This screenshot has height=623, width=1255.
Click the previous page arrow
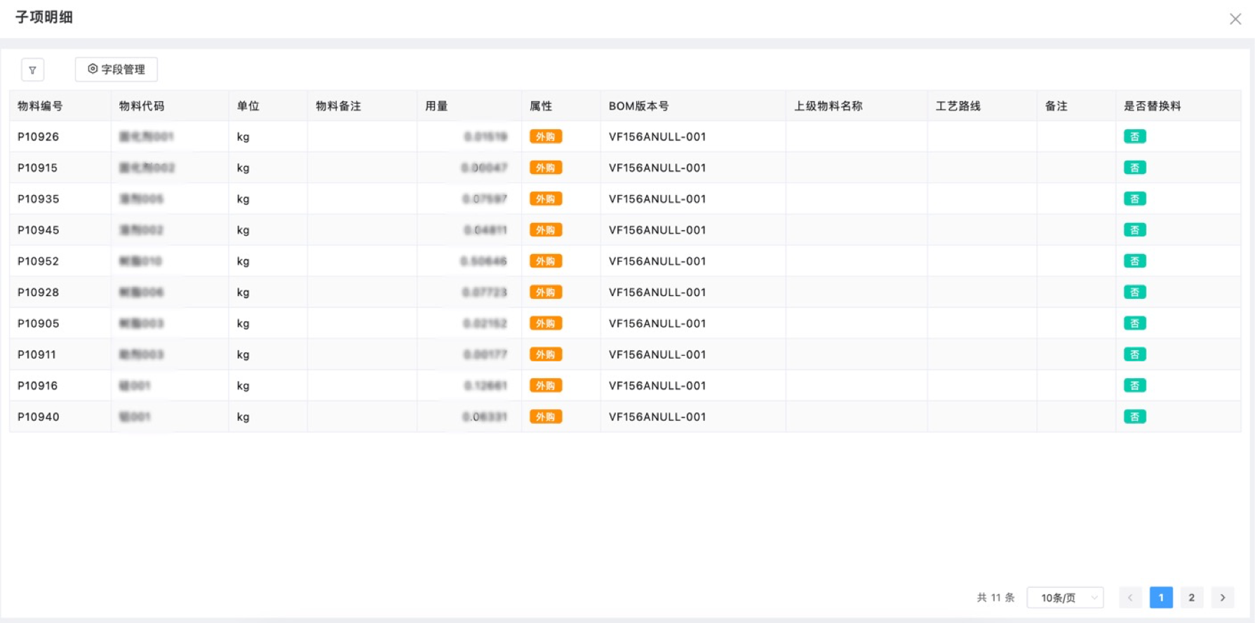coord(1130,598)
